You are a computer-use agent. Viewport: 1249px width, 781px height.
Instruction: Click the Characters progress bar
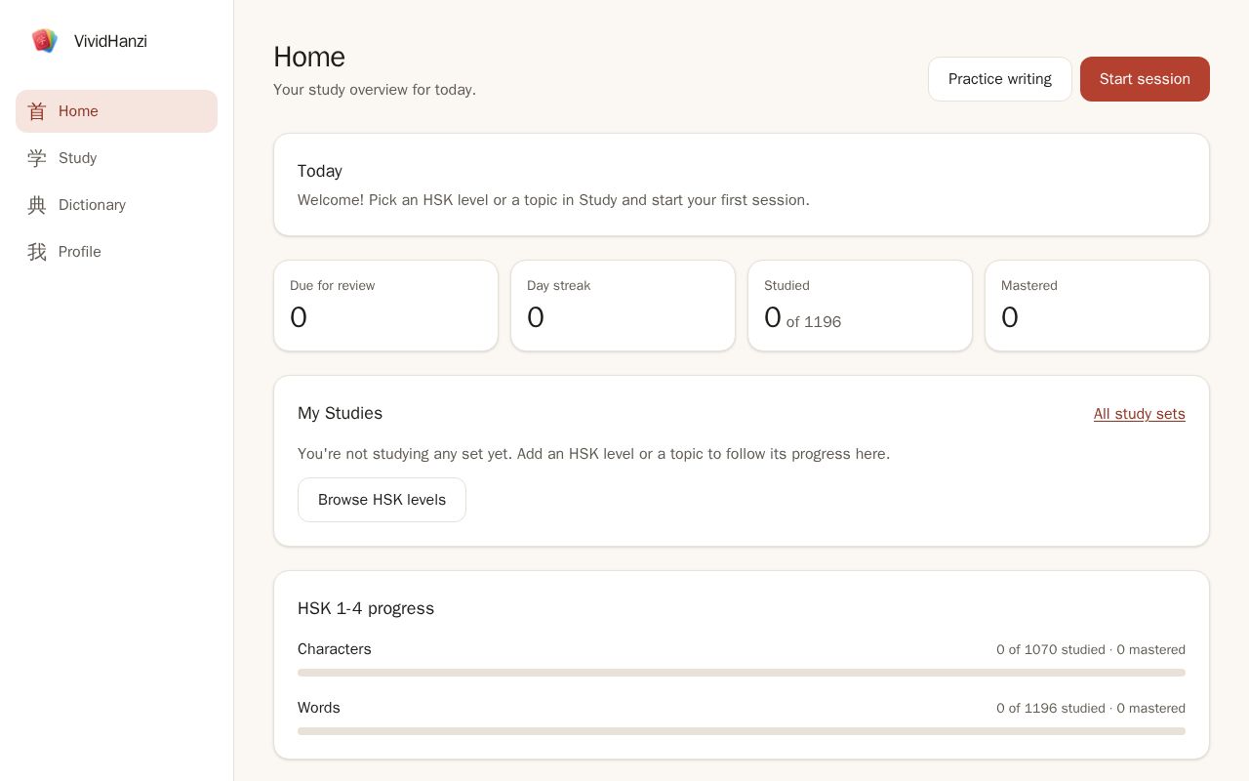point(742,673)
